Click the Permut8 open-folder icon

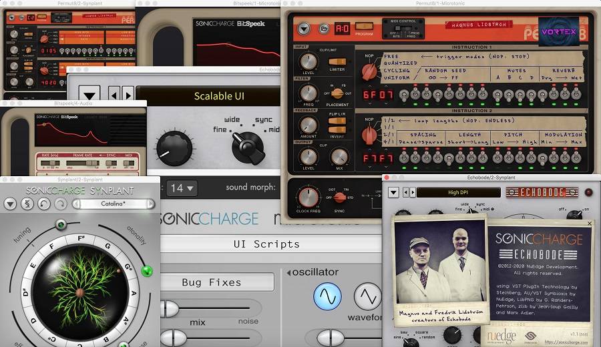pyautogui.click(x=324, y=29)
